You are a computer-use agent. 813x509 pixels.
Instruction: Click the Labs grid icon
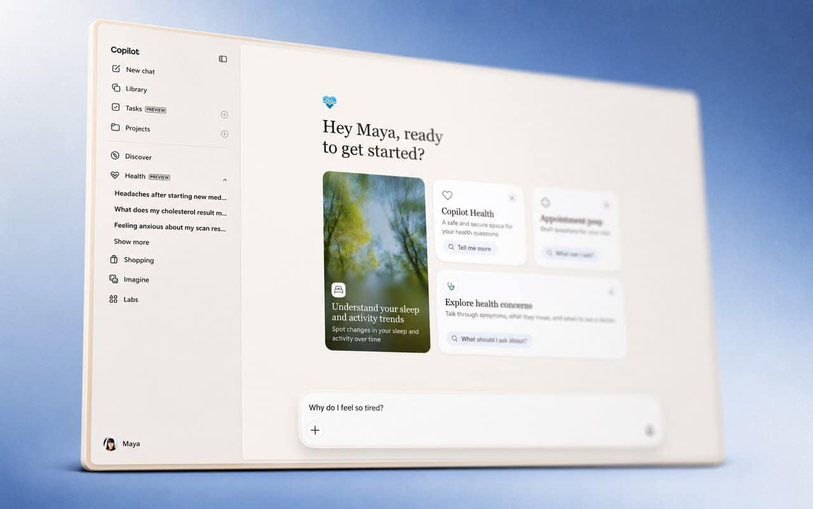tap(113, 299)
